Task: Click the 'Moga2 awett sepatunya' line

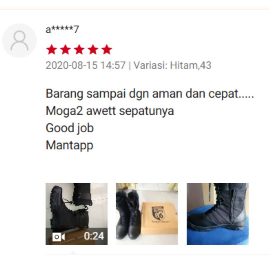Action: coord(110,111)
